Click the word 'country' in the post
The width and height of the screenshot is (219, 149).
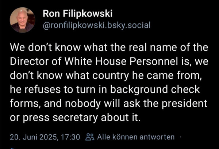111,75
